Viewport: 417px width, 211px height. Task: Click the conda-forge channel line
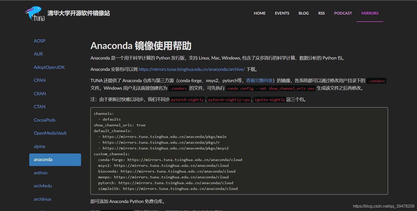170,160
